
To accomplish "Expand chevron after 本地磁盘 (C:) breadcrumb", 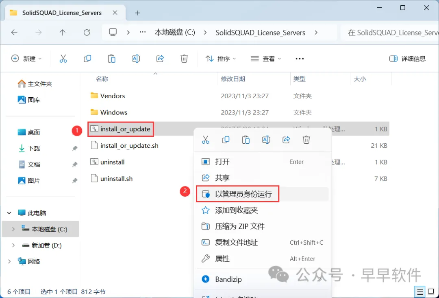I will click(x=205, y=33).
